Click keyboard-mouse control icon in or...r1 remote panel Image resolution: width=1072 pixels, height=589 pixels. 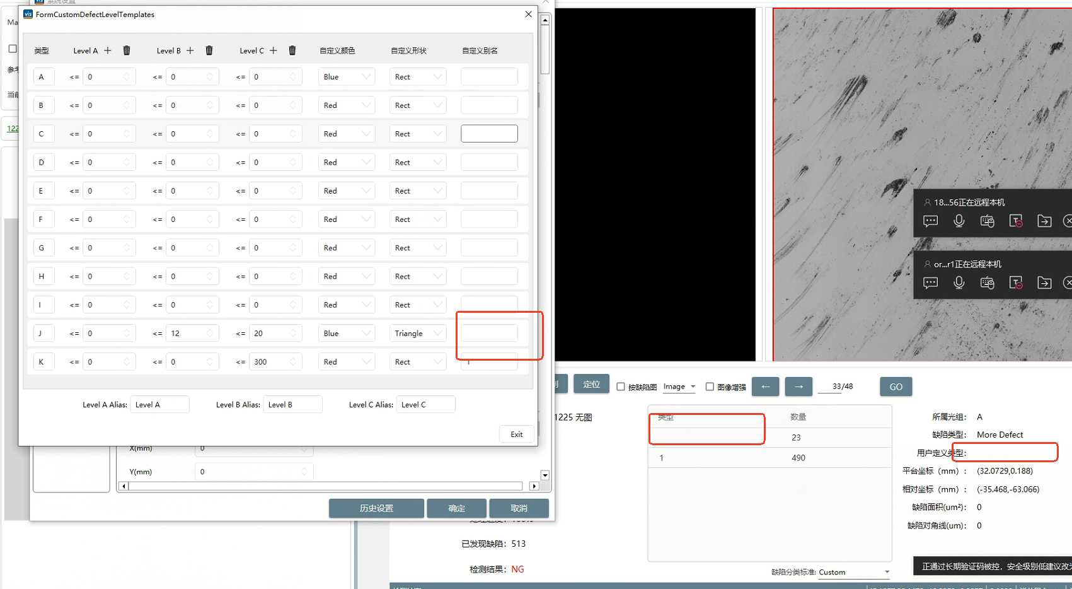click(987, 283)
